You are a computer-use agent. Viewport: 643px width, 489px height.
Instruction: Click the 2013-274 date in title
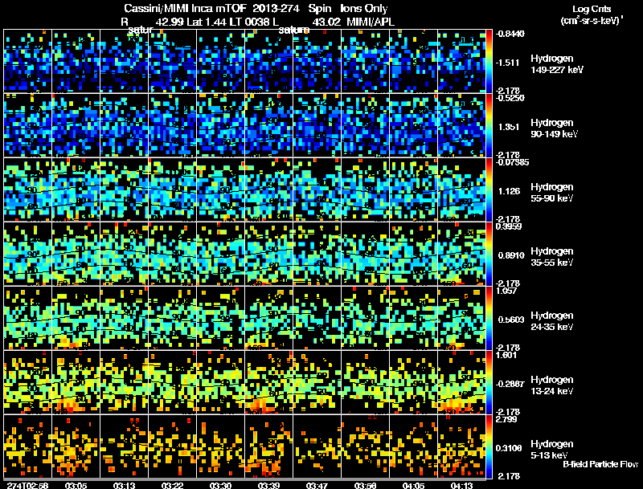click(275, 8)
